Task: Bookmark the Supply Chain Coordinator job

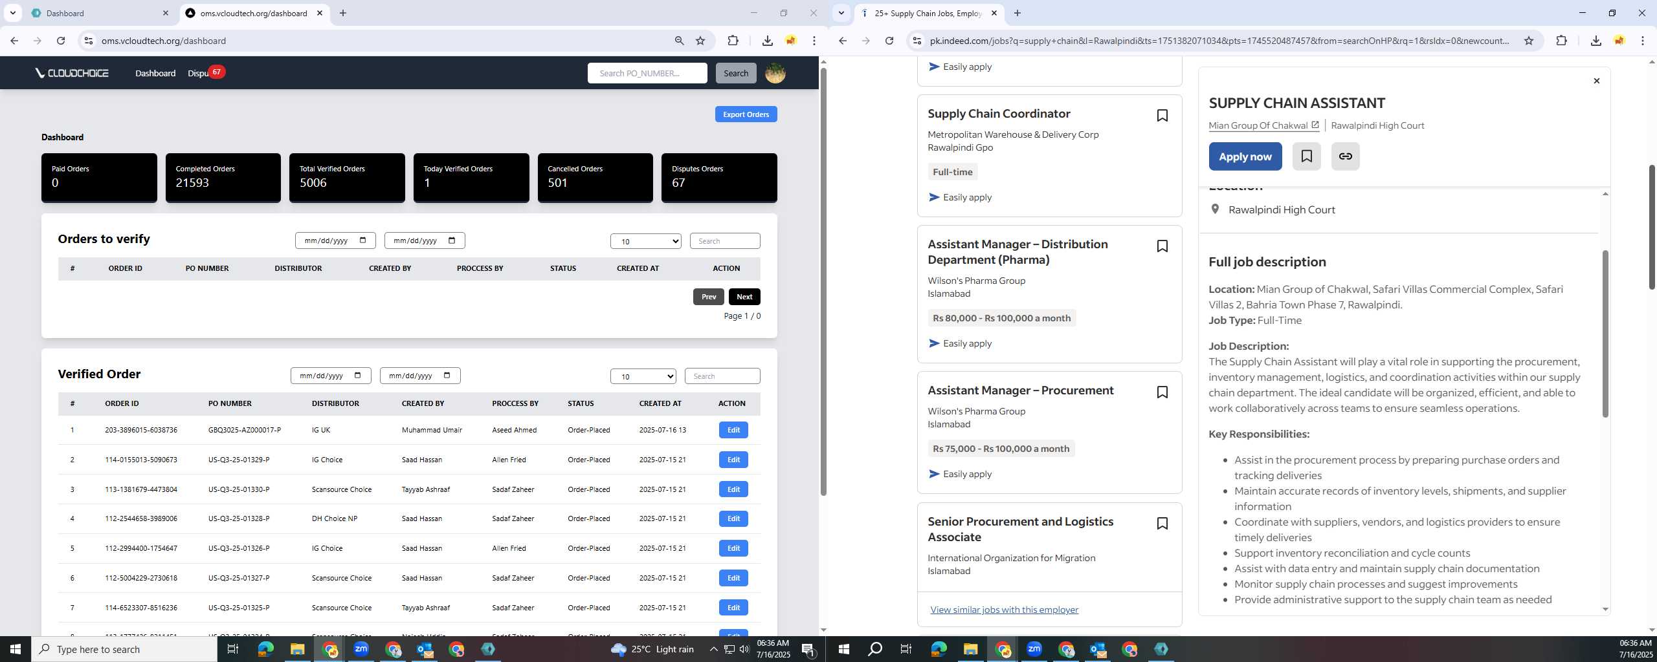Action: point(1162,116)
